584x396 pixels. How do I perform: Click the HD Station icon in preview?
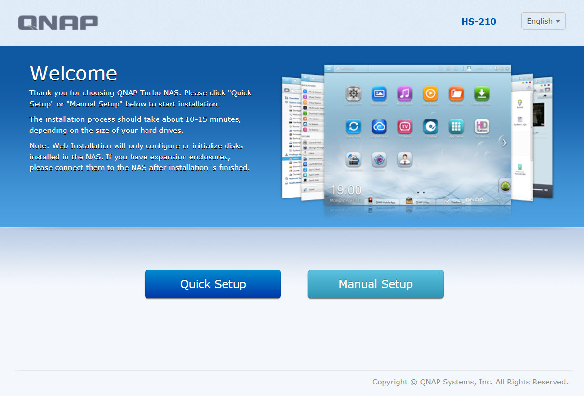click(x=481, y=127)
